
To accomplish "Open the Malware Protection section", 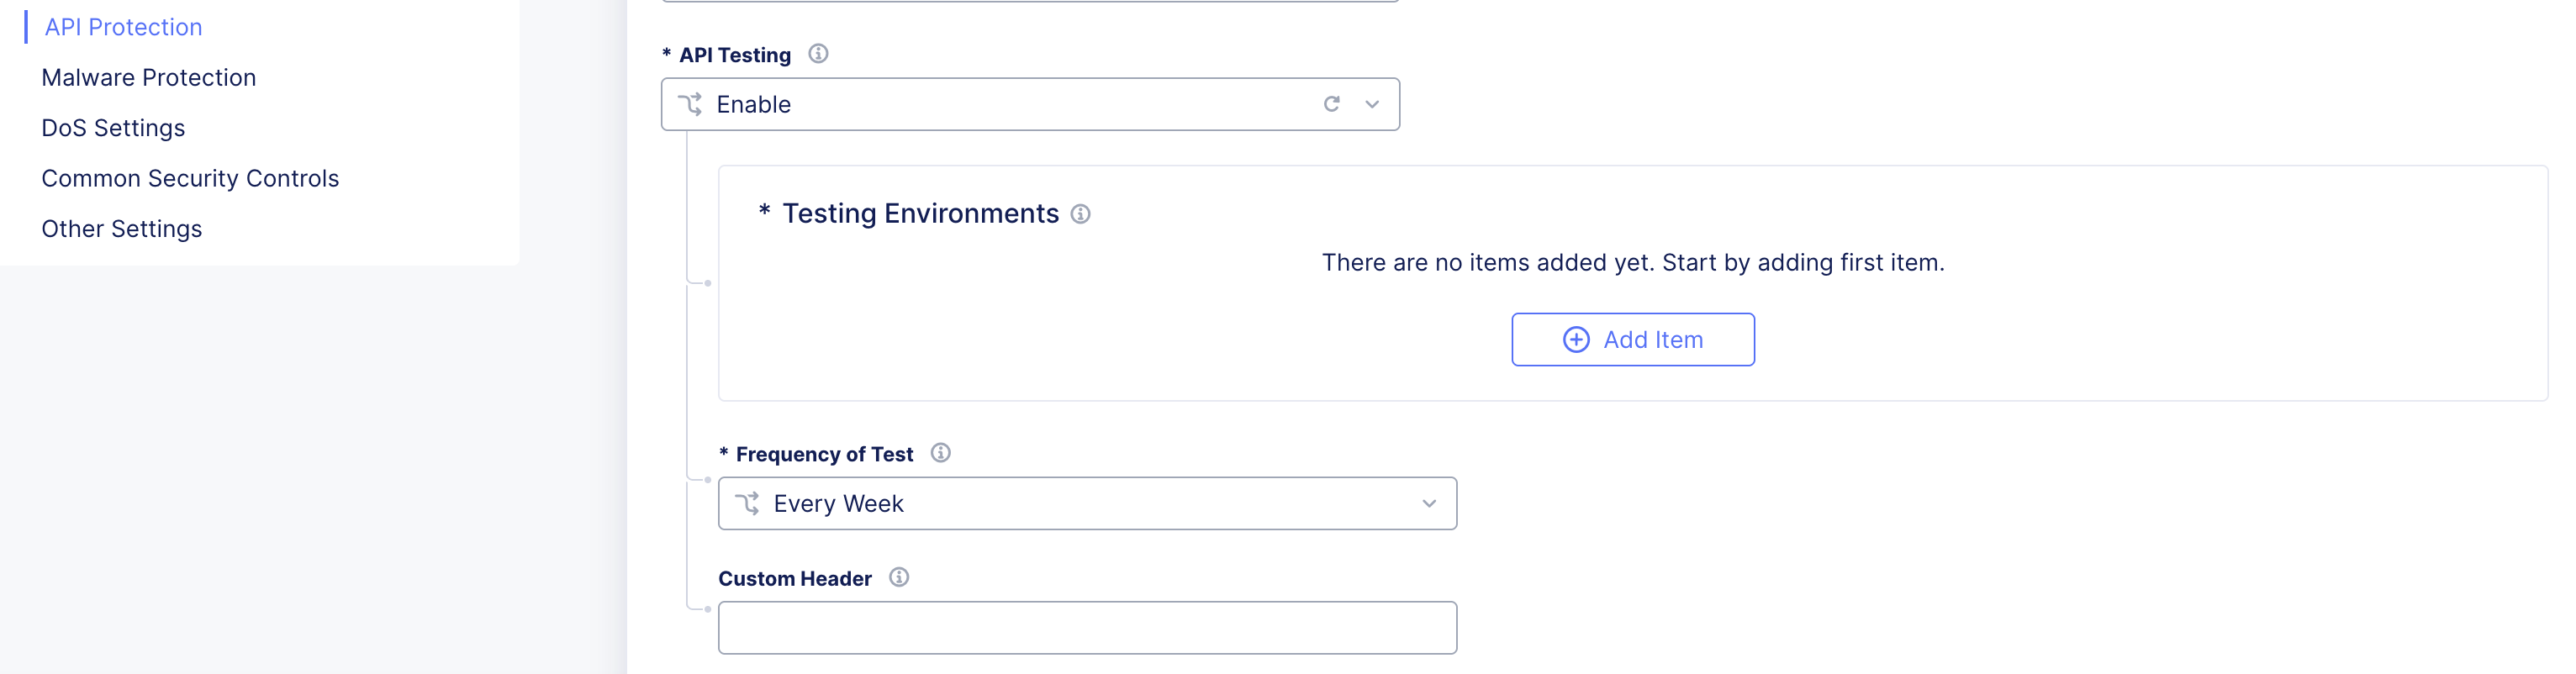I will tap(149, 78).
